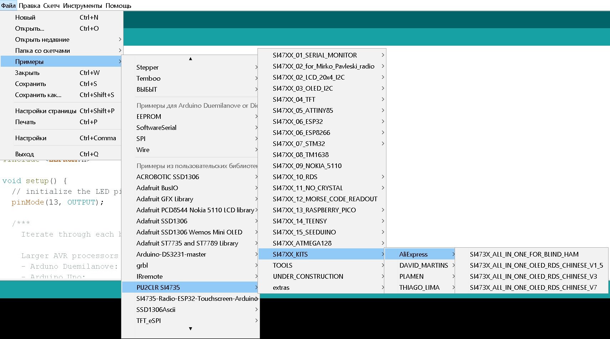Click the scroll-down arrow of examples list
Screen dimensions: 610x339
(x=190, y=329)
